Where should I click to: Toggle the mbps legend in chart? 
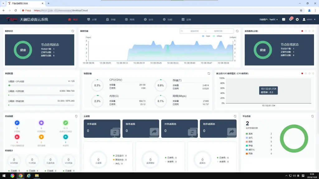click(x=217, y=36)
